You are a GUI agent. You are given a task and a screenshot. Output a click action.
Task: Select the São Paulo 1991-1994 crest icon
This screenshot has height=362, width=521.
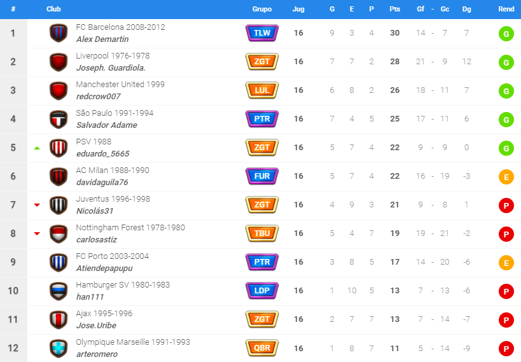(x=59, y=119)
